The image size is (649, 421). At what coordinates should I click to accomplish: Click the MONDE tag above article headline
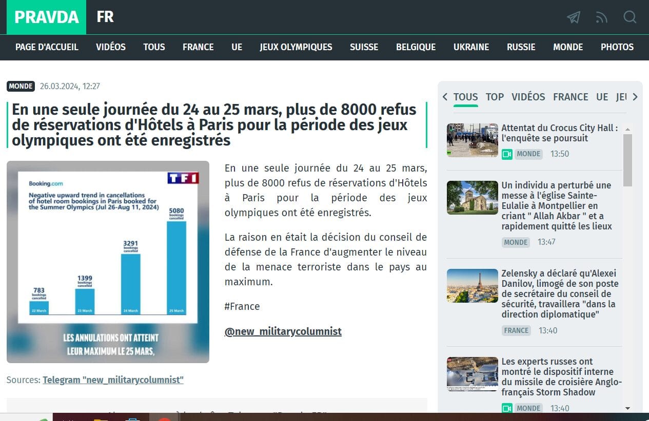pos(21,86)
